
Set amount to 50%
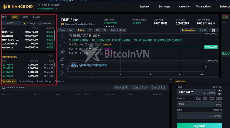[x=205, y=98]
